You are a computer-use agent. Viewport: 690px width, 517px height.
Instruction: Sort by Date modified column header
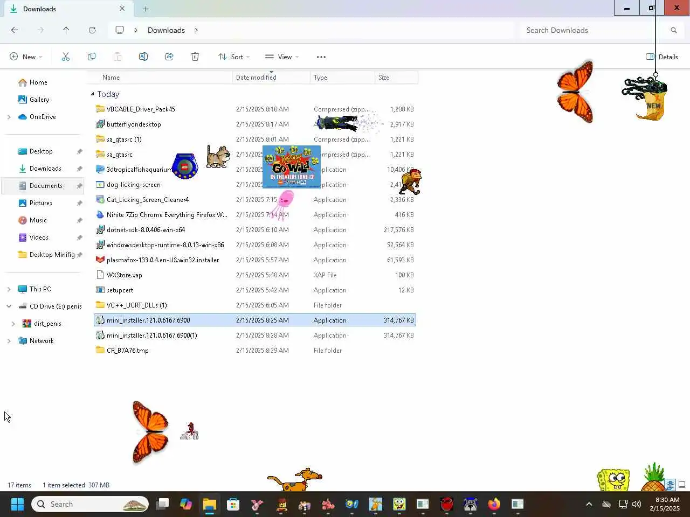pyautogui.click(x=271, y=78)
